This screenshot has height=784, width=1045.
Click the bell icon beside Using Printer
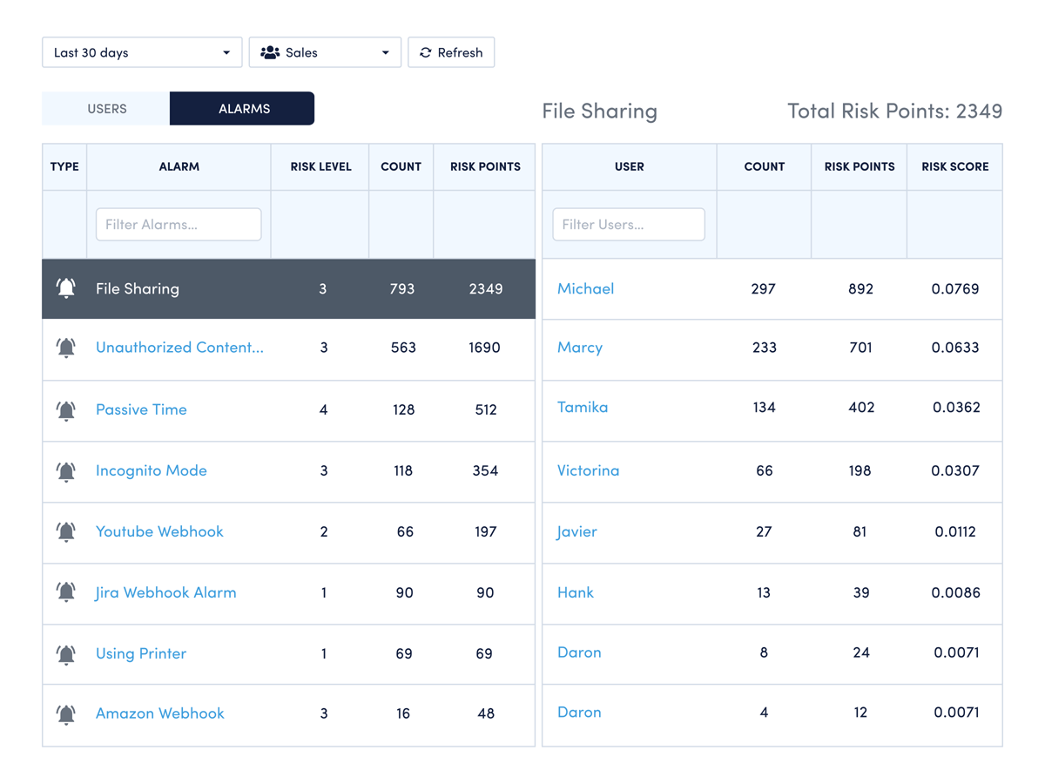point(66,653)
